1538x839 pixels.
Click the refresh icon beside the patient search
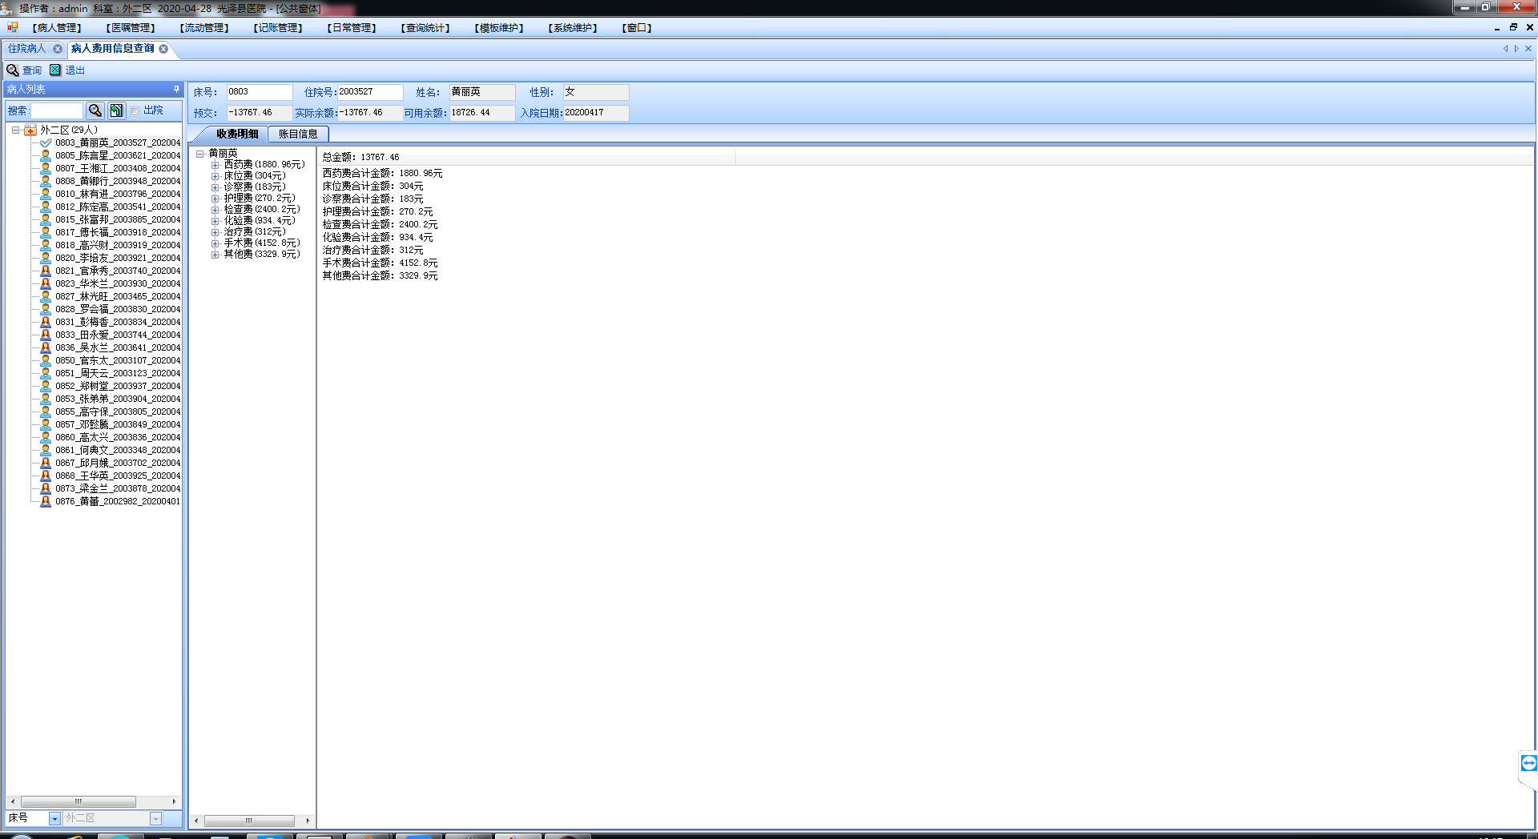click(117, 110)
